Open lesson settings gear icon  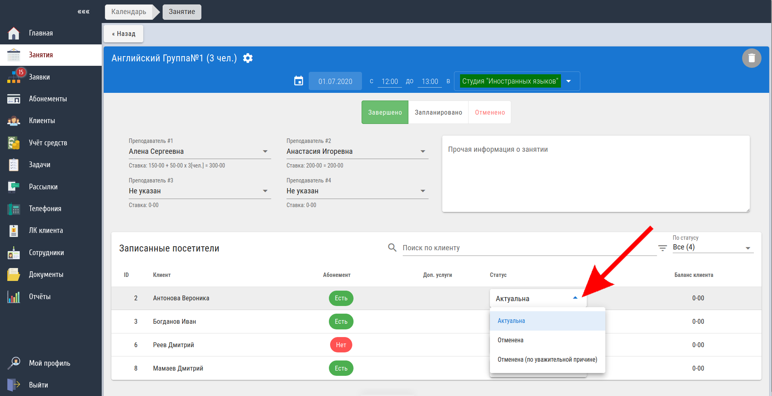248,58
